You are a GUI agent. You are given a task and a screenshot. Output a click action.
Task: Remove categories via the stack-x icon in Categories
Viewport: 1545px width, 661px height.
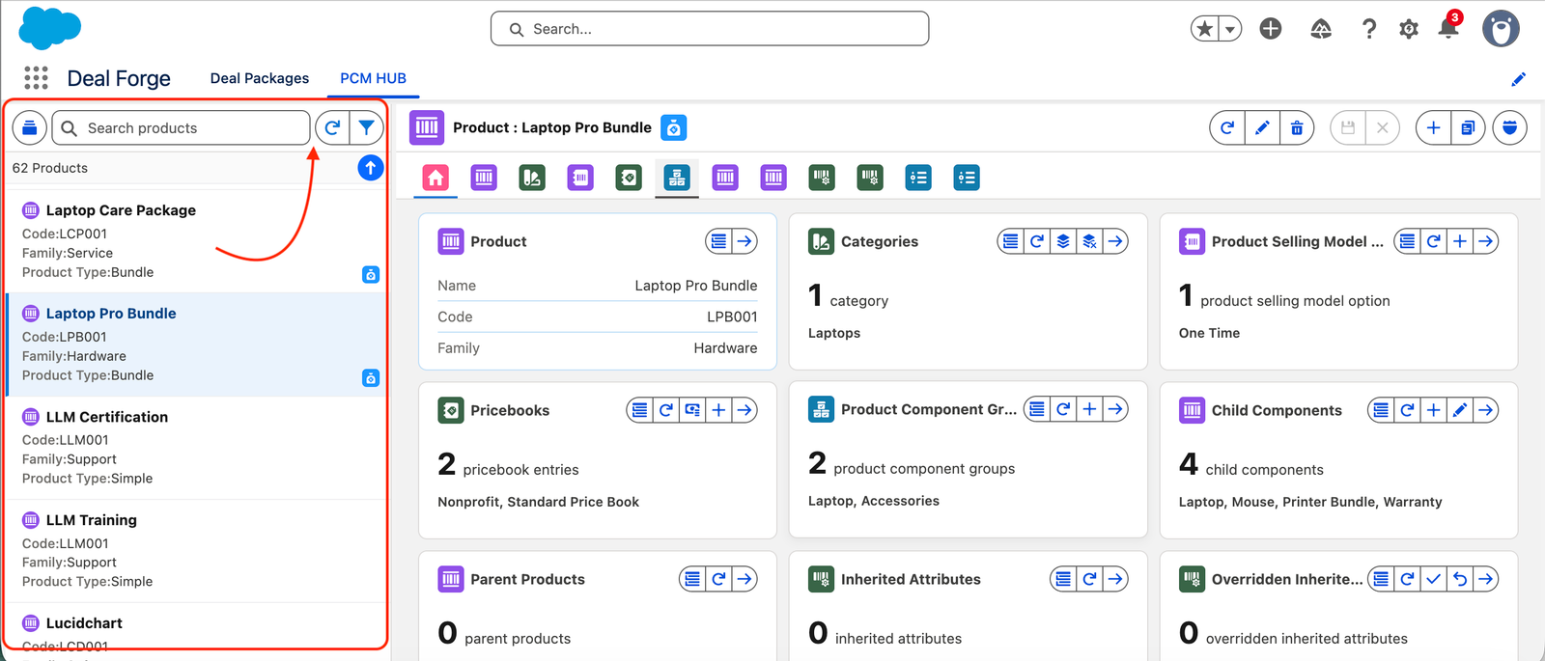point(1089,241)
